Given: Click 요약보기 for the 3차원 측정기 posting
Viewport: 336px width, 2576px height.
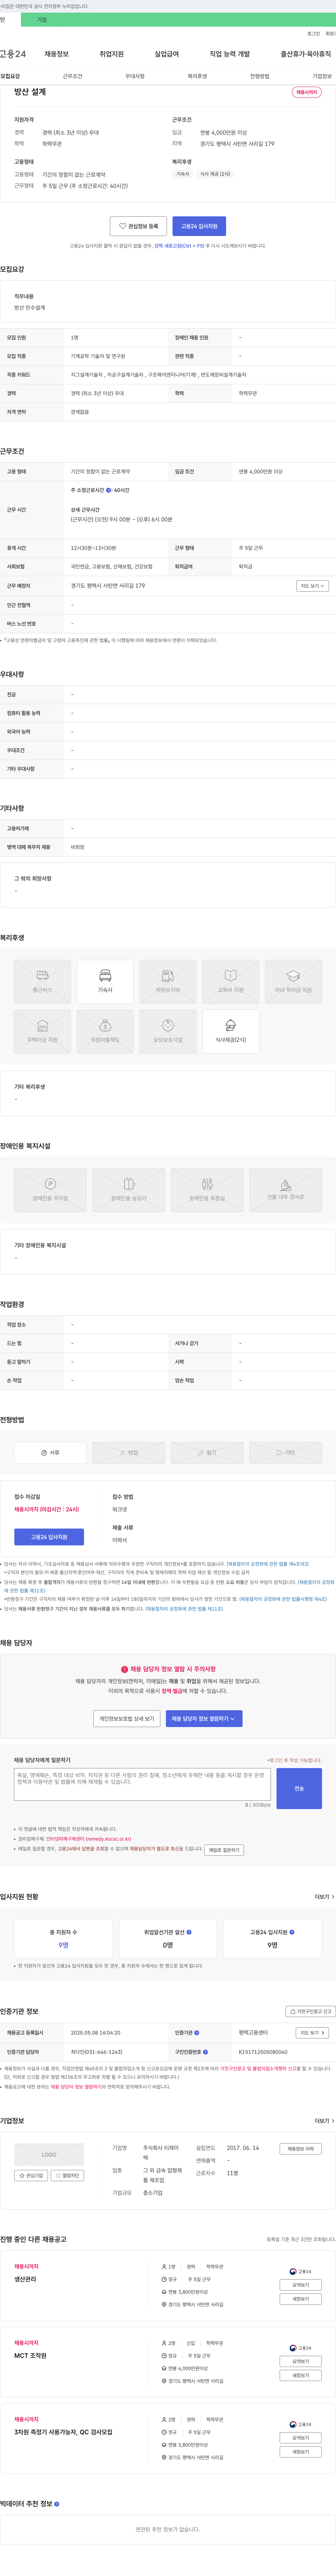Looking at the screenshot, I should (x=300, y=2437).
